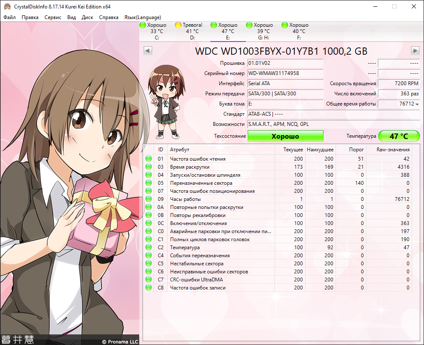
Task: Select the Запуски/остановки шпинделя attribute text
Action: pos(205,175)
